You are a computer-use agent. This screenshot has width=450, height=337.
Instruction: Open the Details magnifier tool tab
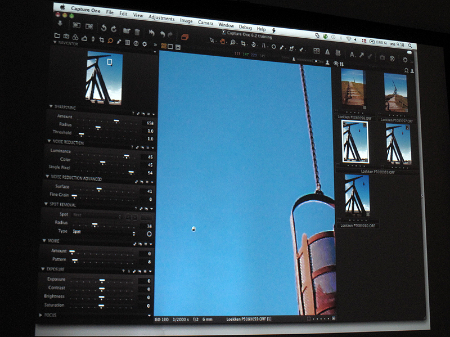point(110,41)
